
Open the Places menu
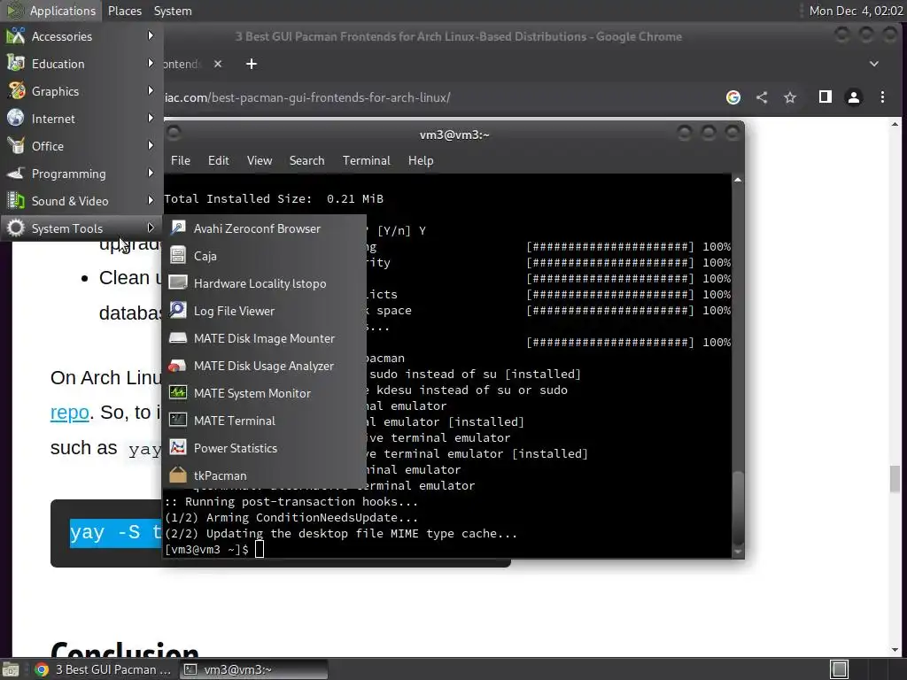[124, 11]
